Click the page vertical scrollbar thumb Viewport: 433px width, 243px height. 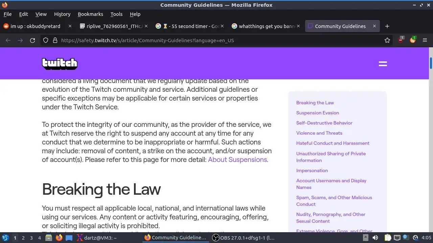click(x=431, y=63)
